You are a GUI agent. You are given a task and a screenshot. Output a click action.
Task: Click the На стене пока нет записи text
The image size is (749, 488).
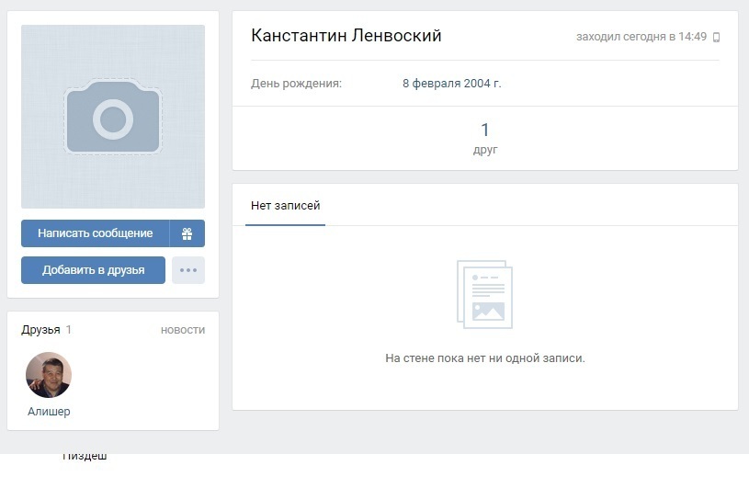point(485,358)
